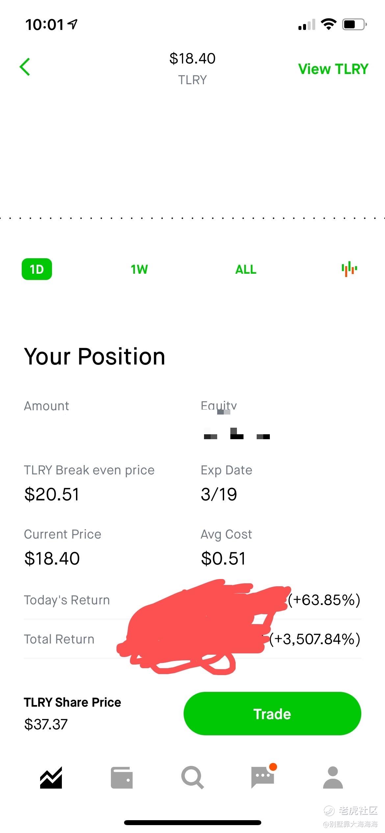
Task: Open the portfolio chart tab icon
Action: click(51, 777)
